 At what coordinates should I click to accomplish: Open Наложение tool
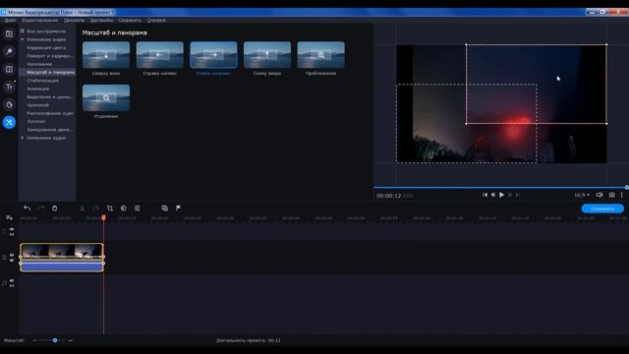pos(39,64)
